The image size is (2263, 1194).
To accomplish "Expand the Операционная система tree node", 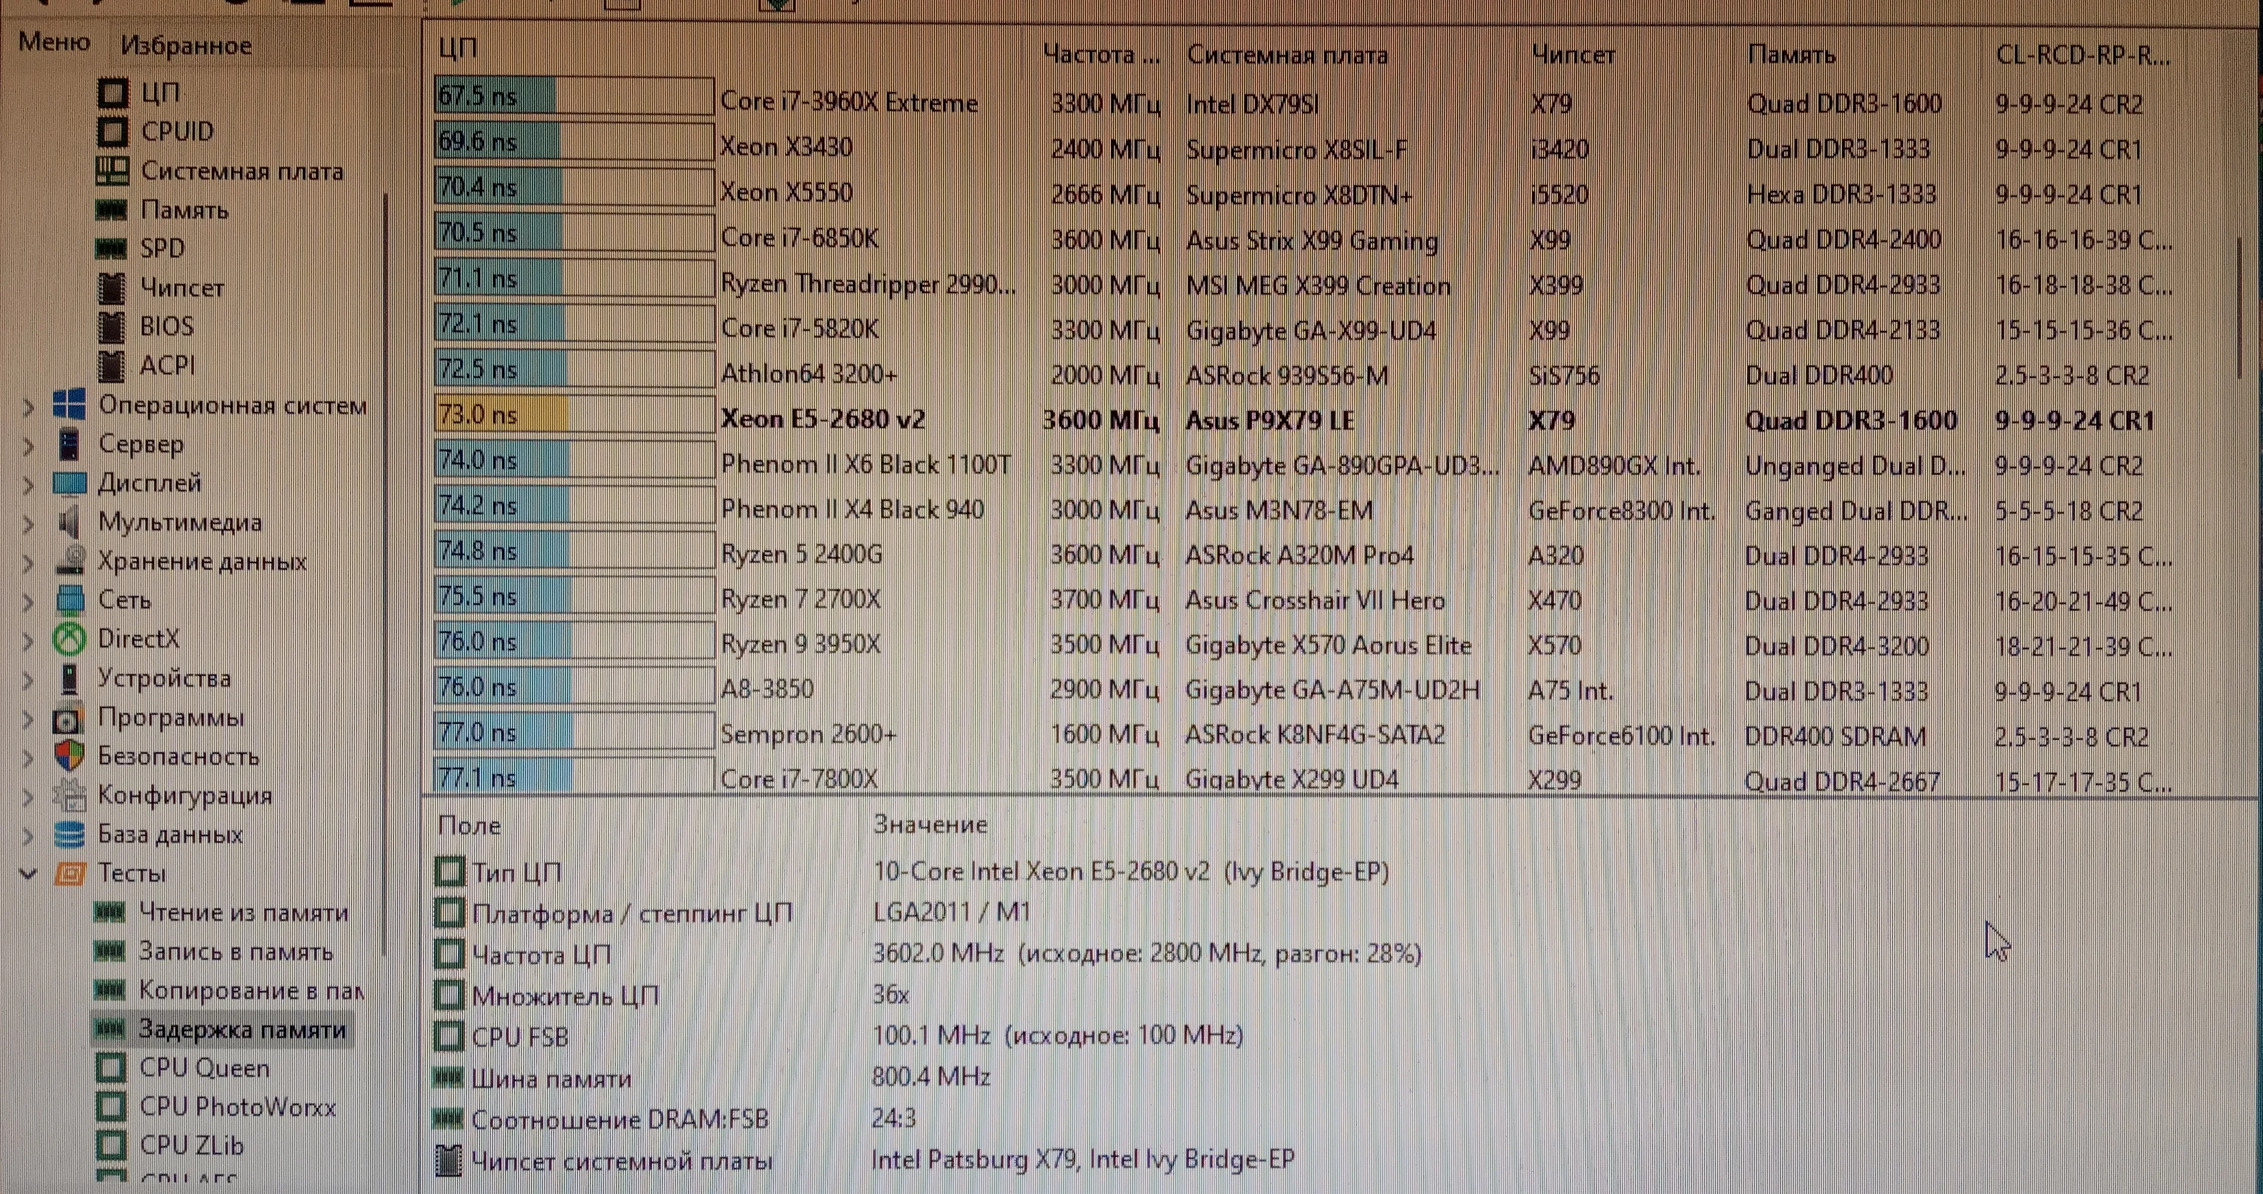I will (x=28, y=405).
